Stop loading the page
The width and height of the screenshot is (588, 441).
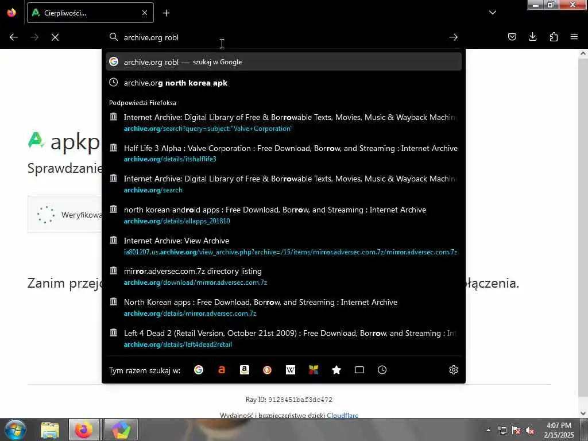[55, 37]
